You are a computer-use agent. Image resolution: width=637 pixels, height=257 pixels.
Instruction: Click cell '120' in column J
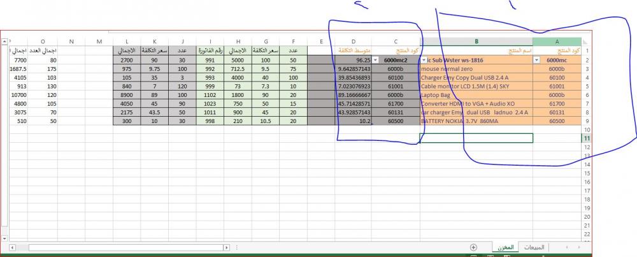click(x=182, y=86)
